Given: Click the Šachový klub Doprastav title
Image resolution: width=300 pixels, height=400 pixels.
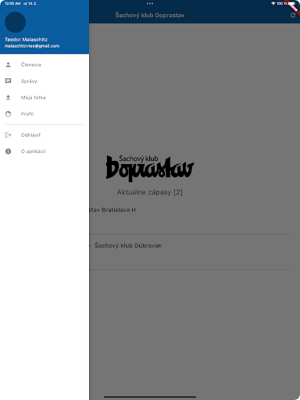Looking at the screenshot, I should tap(150, 16).
